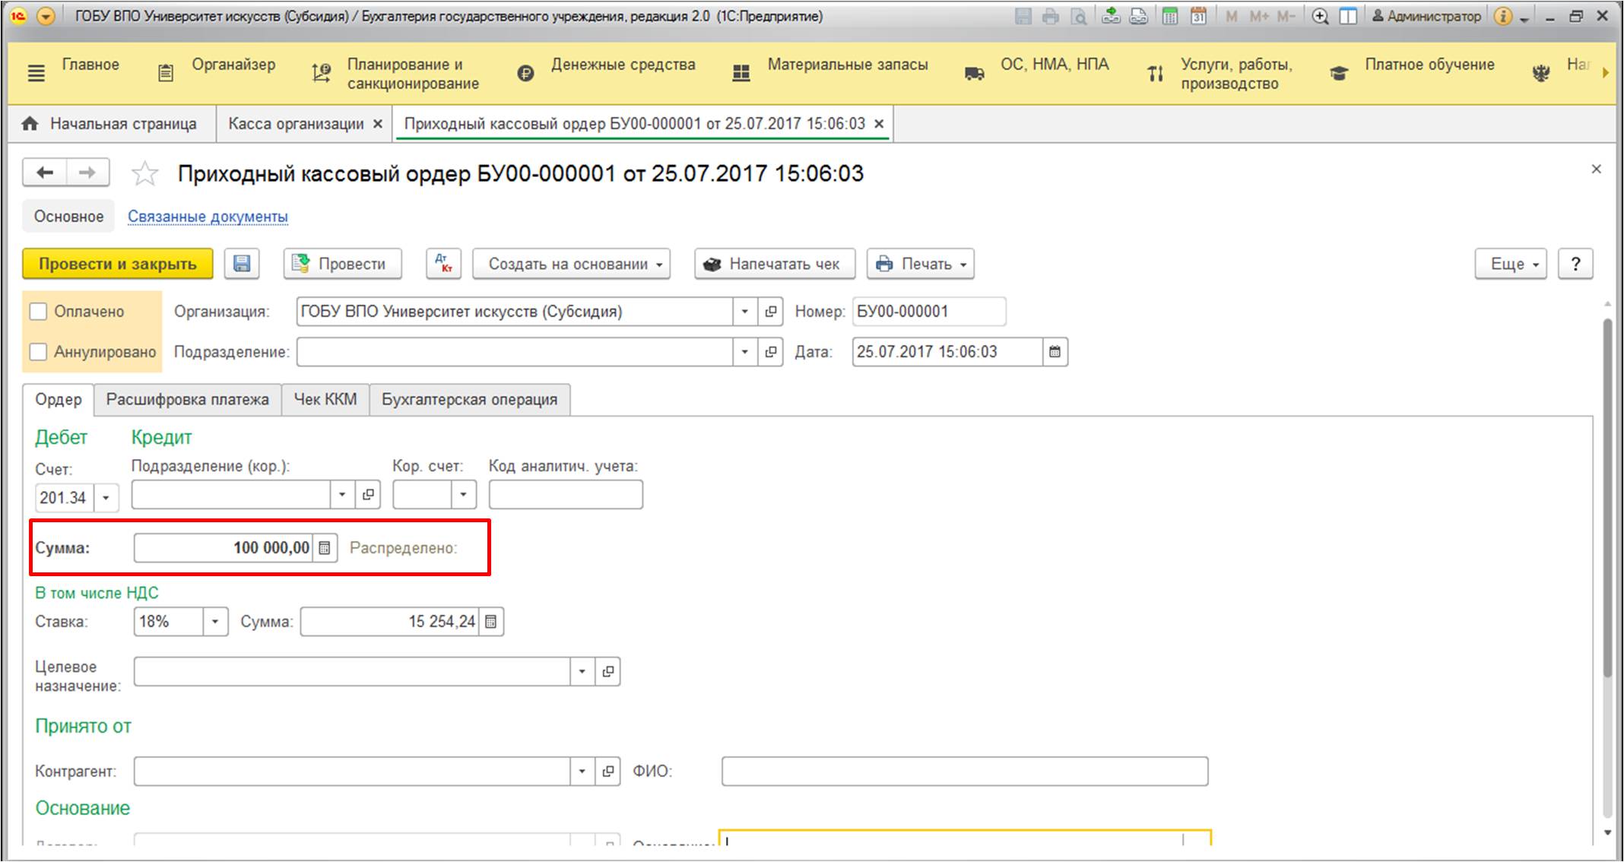Screen dimensions: 1624x862
Task: Add document to favorites with star
Action: [144, 174]
